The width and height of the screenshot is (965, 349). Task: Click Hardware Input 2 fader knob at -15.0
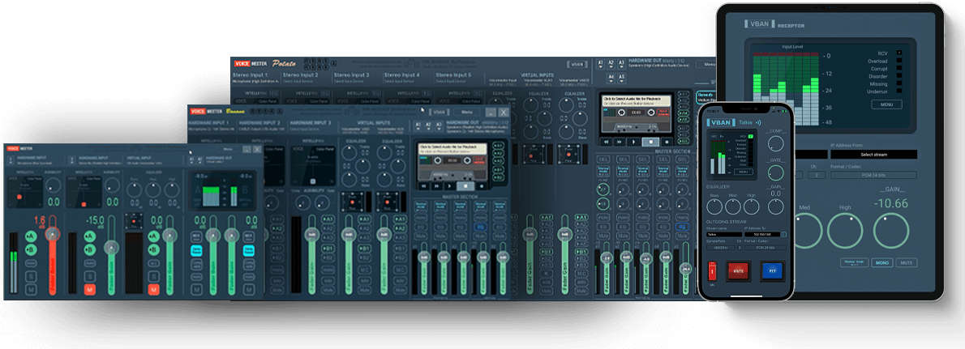(x=111, y=248)
